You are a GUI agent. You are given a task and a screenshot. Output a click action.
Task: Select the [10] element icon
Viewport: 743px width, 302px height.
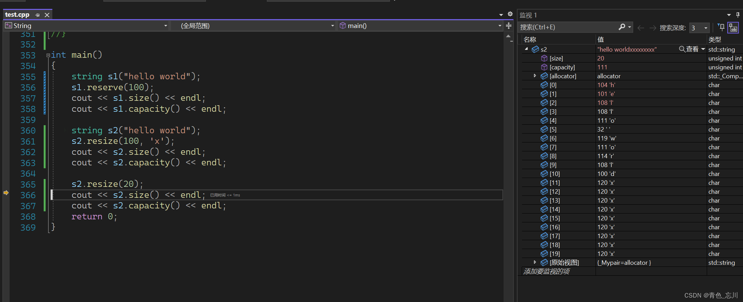pos(544,174)
